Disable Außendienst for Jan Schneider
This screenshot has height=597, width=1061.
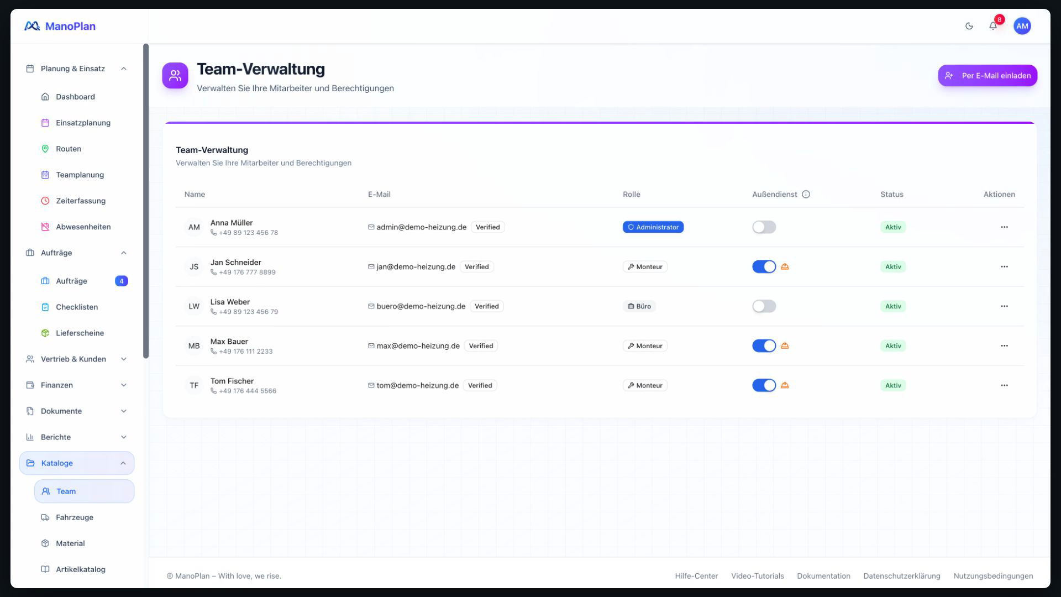764,267
